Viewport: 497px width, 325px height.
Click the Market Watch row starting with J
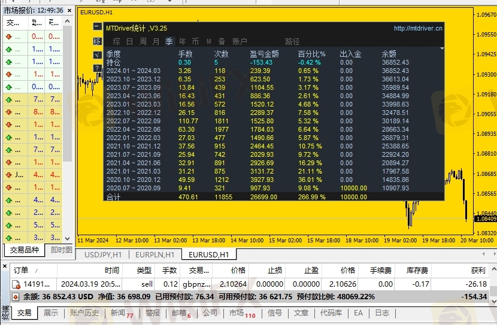coord(33,175)
